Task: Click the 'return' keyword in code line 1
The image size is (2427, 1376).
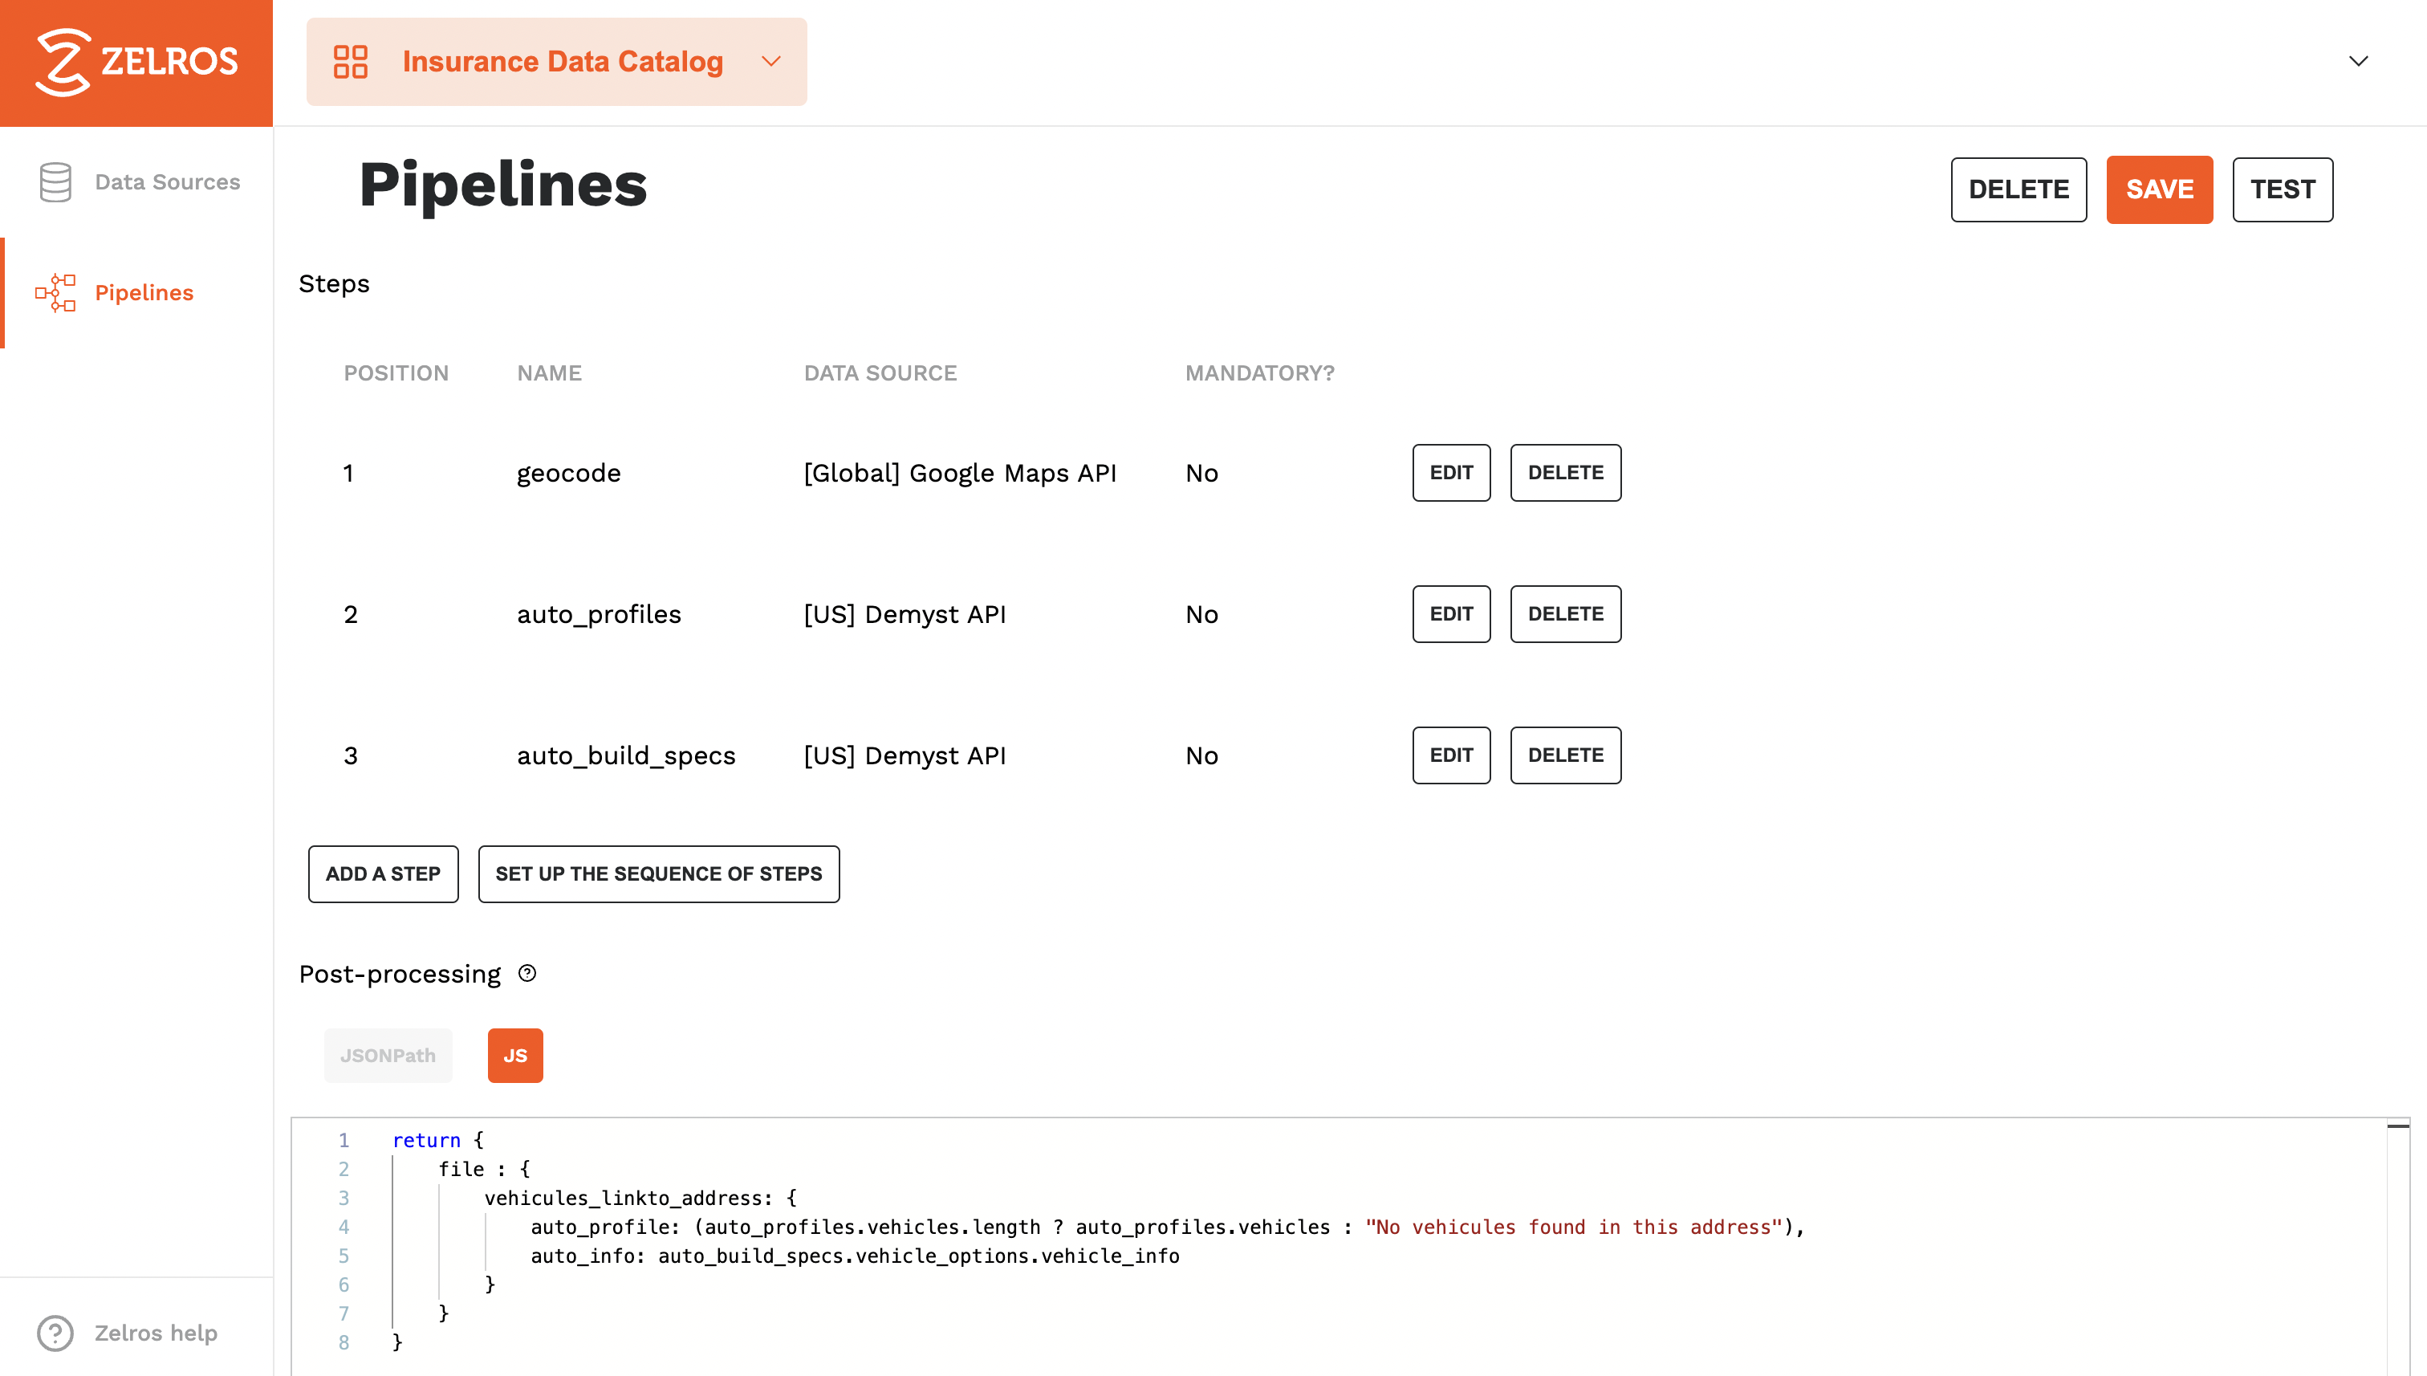Action: coord(426,1141)
